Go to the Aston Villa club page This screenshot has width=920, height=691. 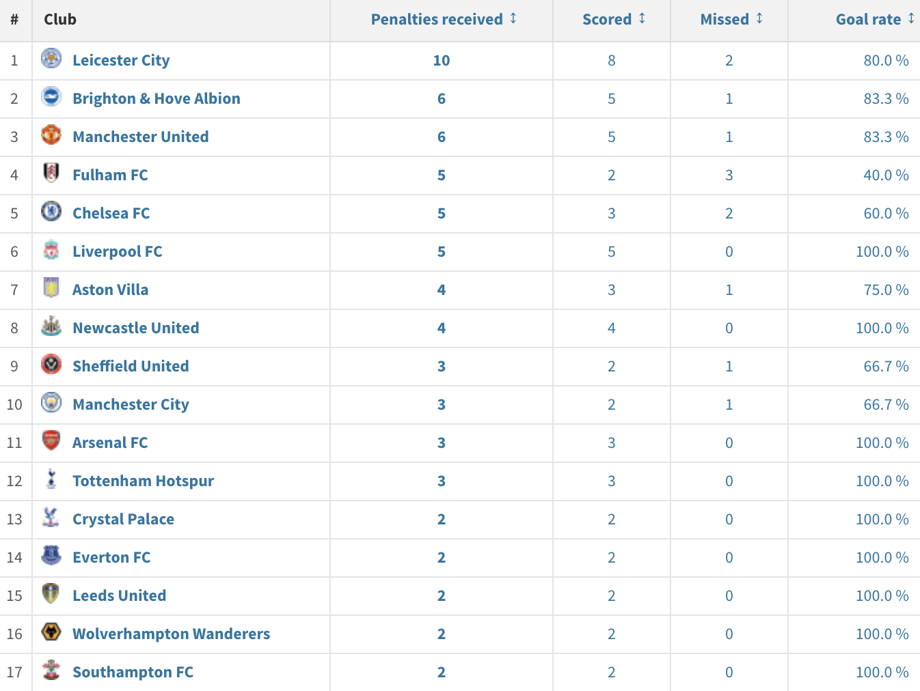coord(111,290)
